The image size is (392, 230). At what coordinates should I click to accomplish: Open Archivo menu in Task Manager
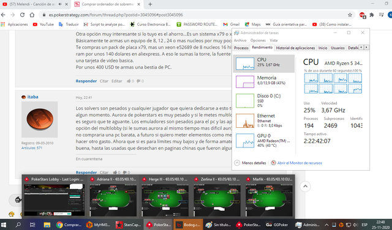click(240, 40)
